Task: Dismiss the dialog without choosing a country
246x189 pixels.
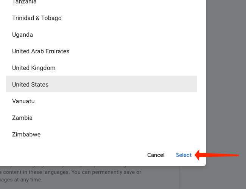Action: (156, 155)
